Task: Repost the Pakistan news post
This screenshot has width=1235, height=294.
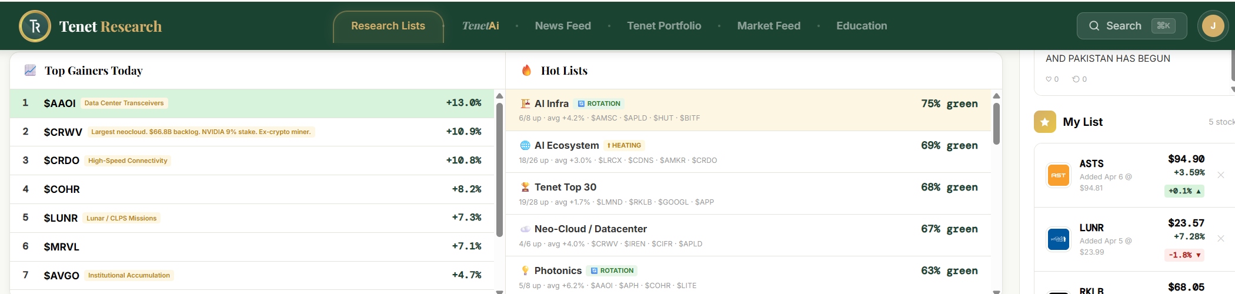Action: point(1079,79)
